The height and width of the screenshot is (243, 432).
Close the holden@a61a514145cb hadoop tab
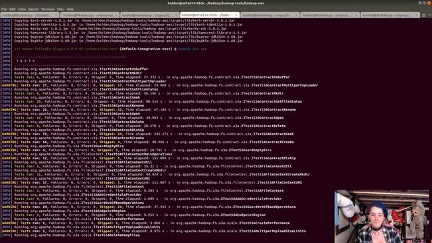point(236,15)
